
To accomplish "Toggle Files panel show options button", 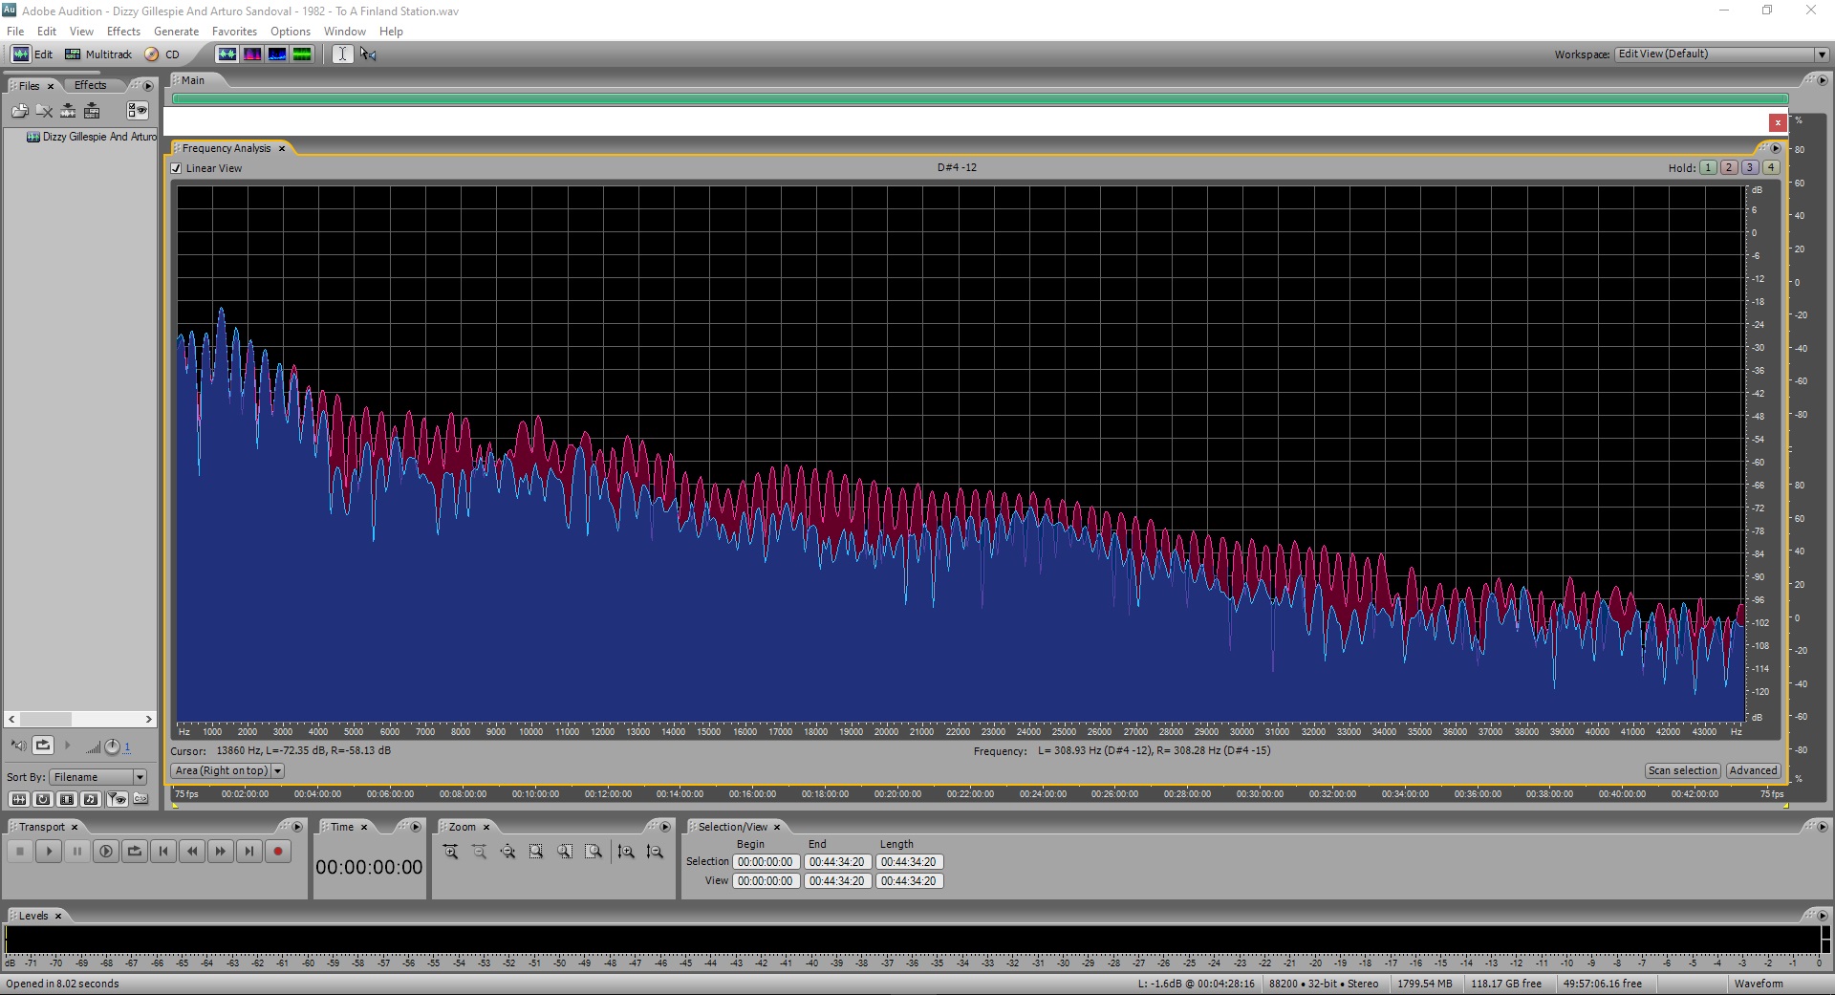I will (138, 111).
